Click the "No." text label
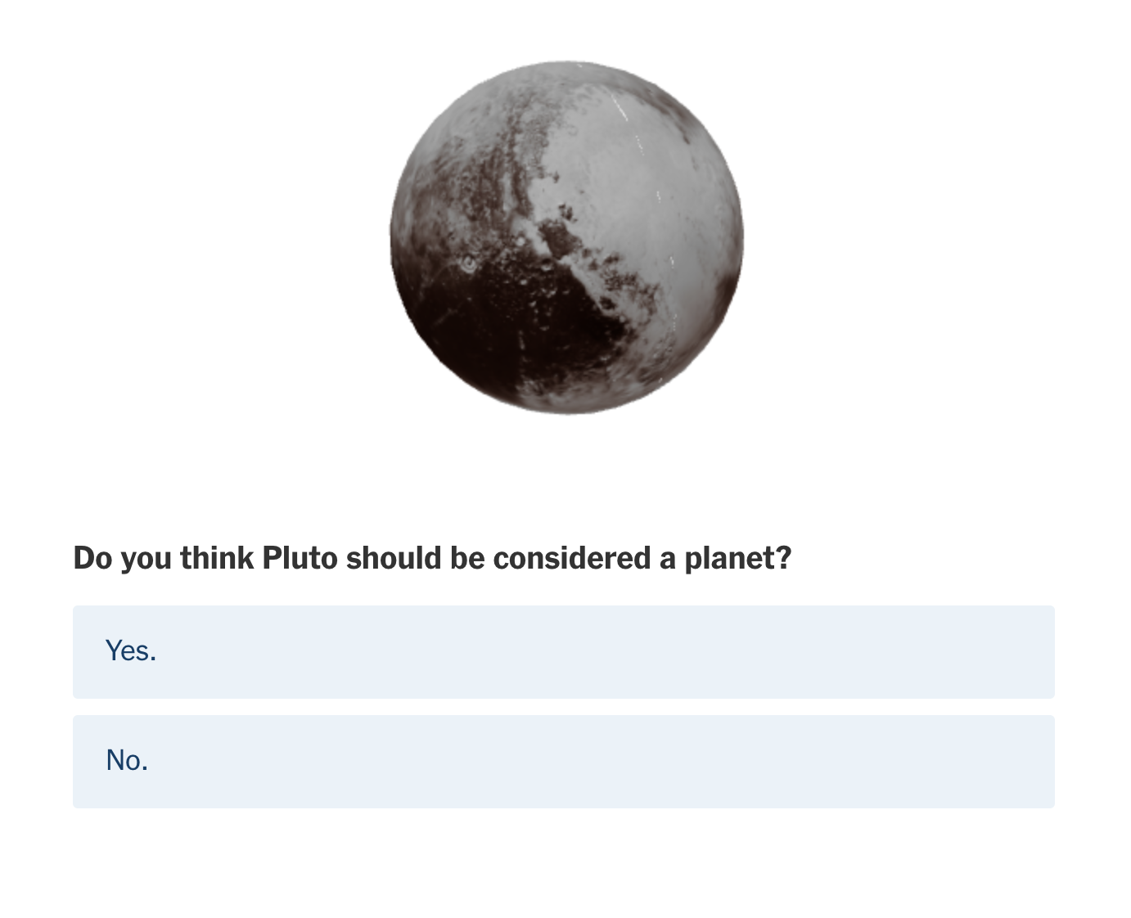The width and height of the screenshot is (1131, 918). [x=127, y=761]
